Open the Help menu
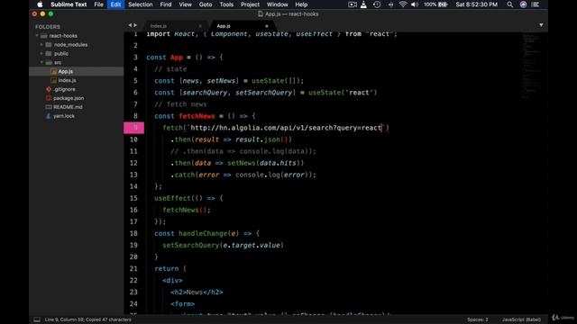Image resolution: width=577 pixels, height=324 pixels. (x=301, y=4)
